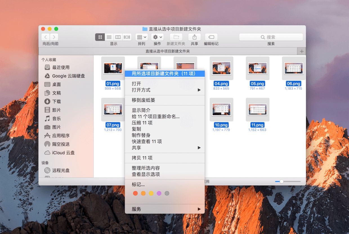This screenshot has height=234, width=349.
Task: Select the 01.png thumbnail
Action: pyautogui.click(x=113, y=68)
